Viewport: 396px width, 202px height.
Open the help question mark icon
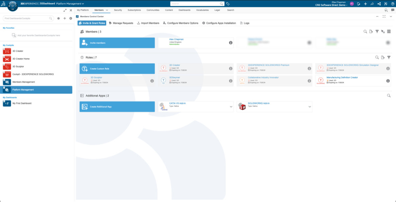tap(392, 4)
